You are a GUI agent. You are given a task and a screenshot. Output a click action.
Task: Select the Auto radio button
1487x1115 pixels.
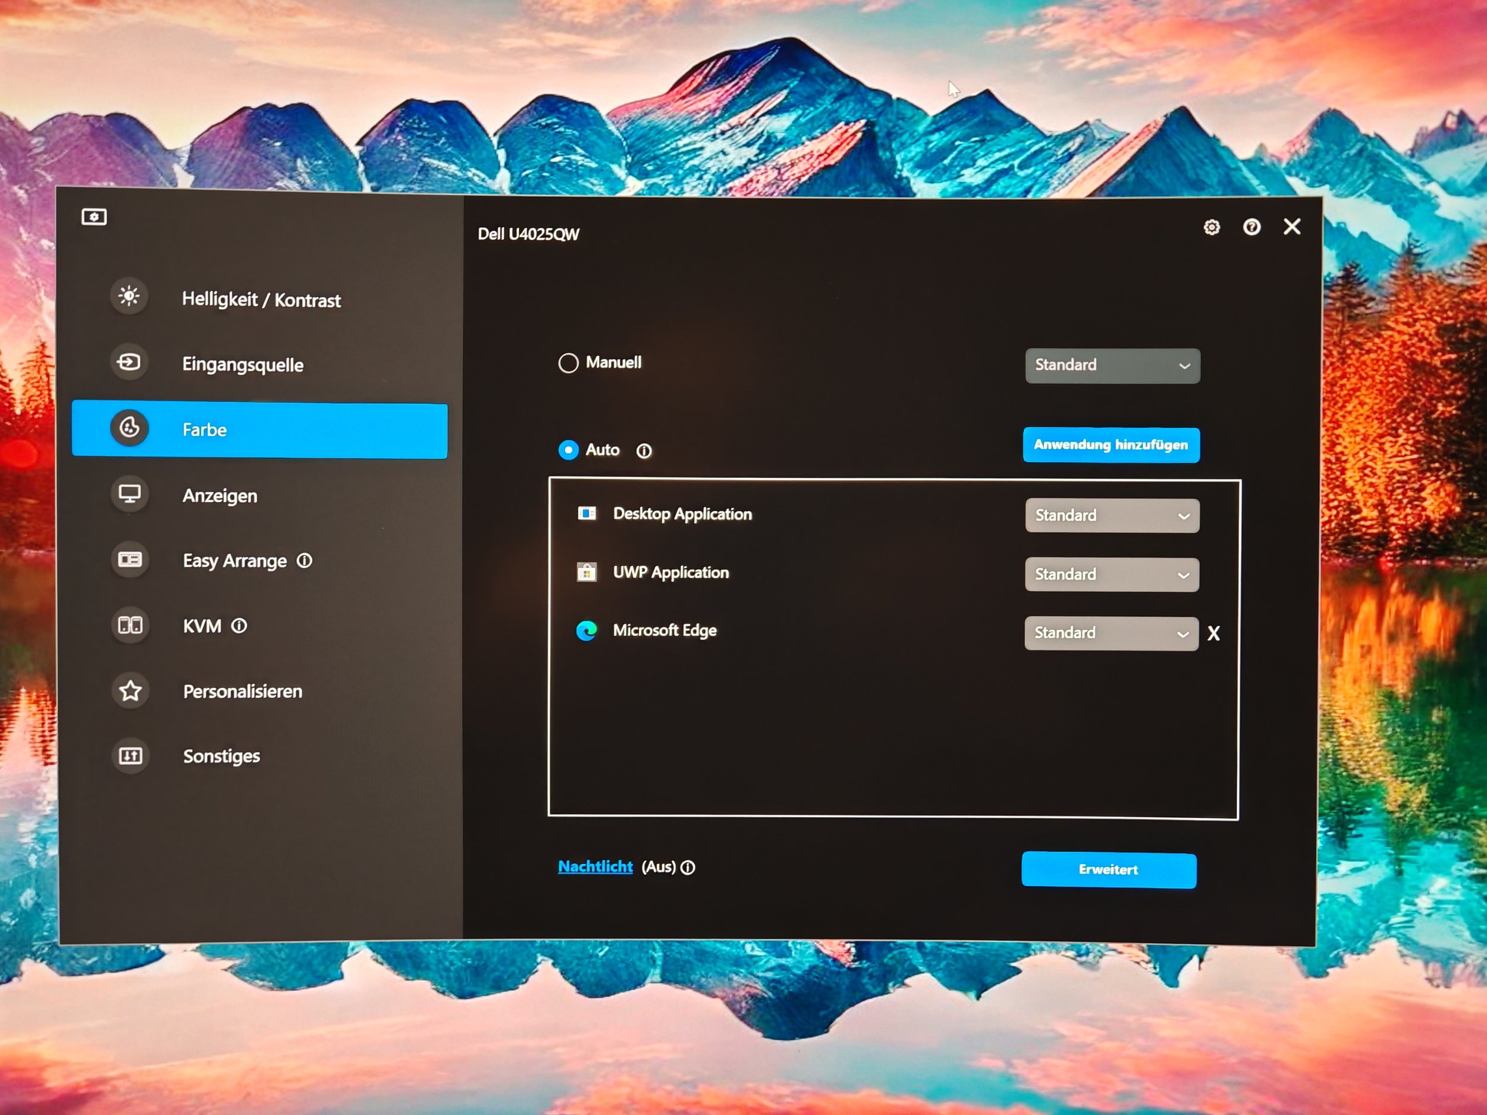568,450
